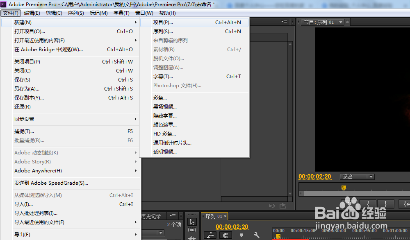Select the Ripple Edit tool
Screen dimensions: 410x240
[x=192, y=238]
